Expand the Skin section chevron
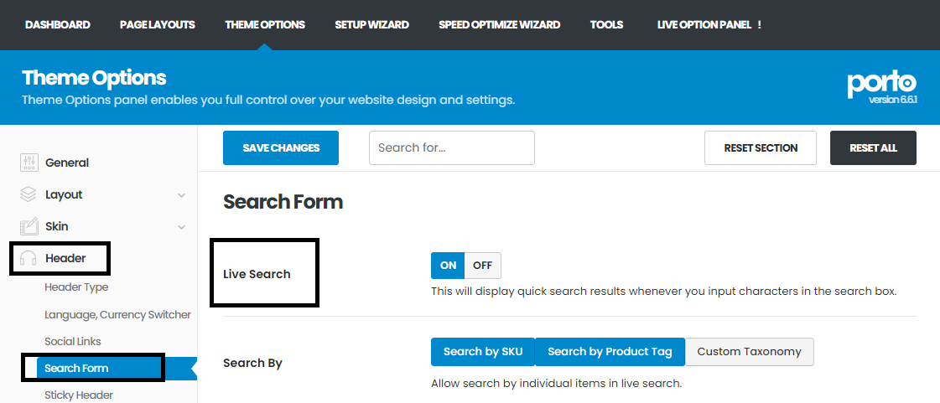The height and width of the screenshot is (403, 940). pyautogui.click(x=182, y=227)
